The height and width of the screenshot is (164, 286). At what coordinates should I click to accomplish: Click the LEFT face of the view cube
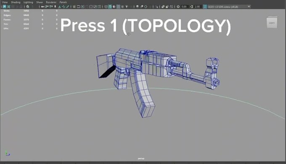click(x=272, y=23)
